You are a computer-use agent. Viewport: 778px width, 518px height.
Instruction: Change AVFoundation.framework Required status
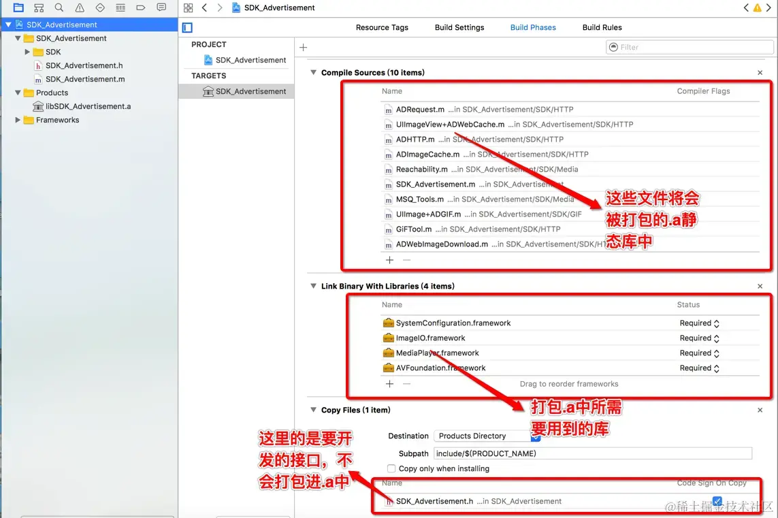coord(699,368)
